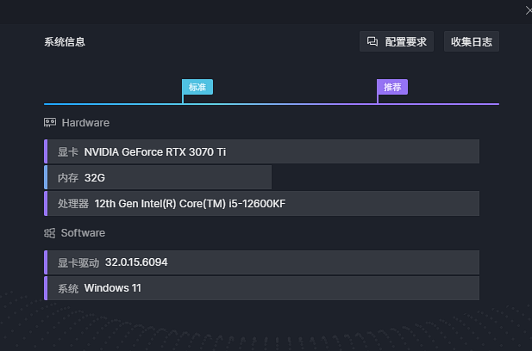
Task: Click the 系统 Windows 11 row
Action: coord(261,288)
